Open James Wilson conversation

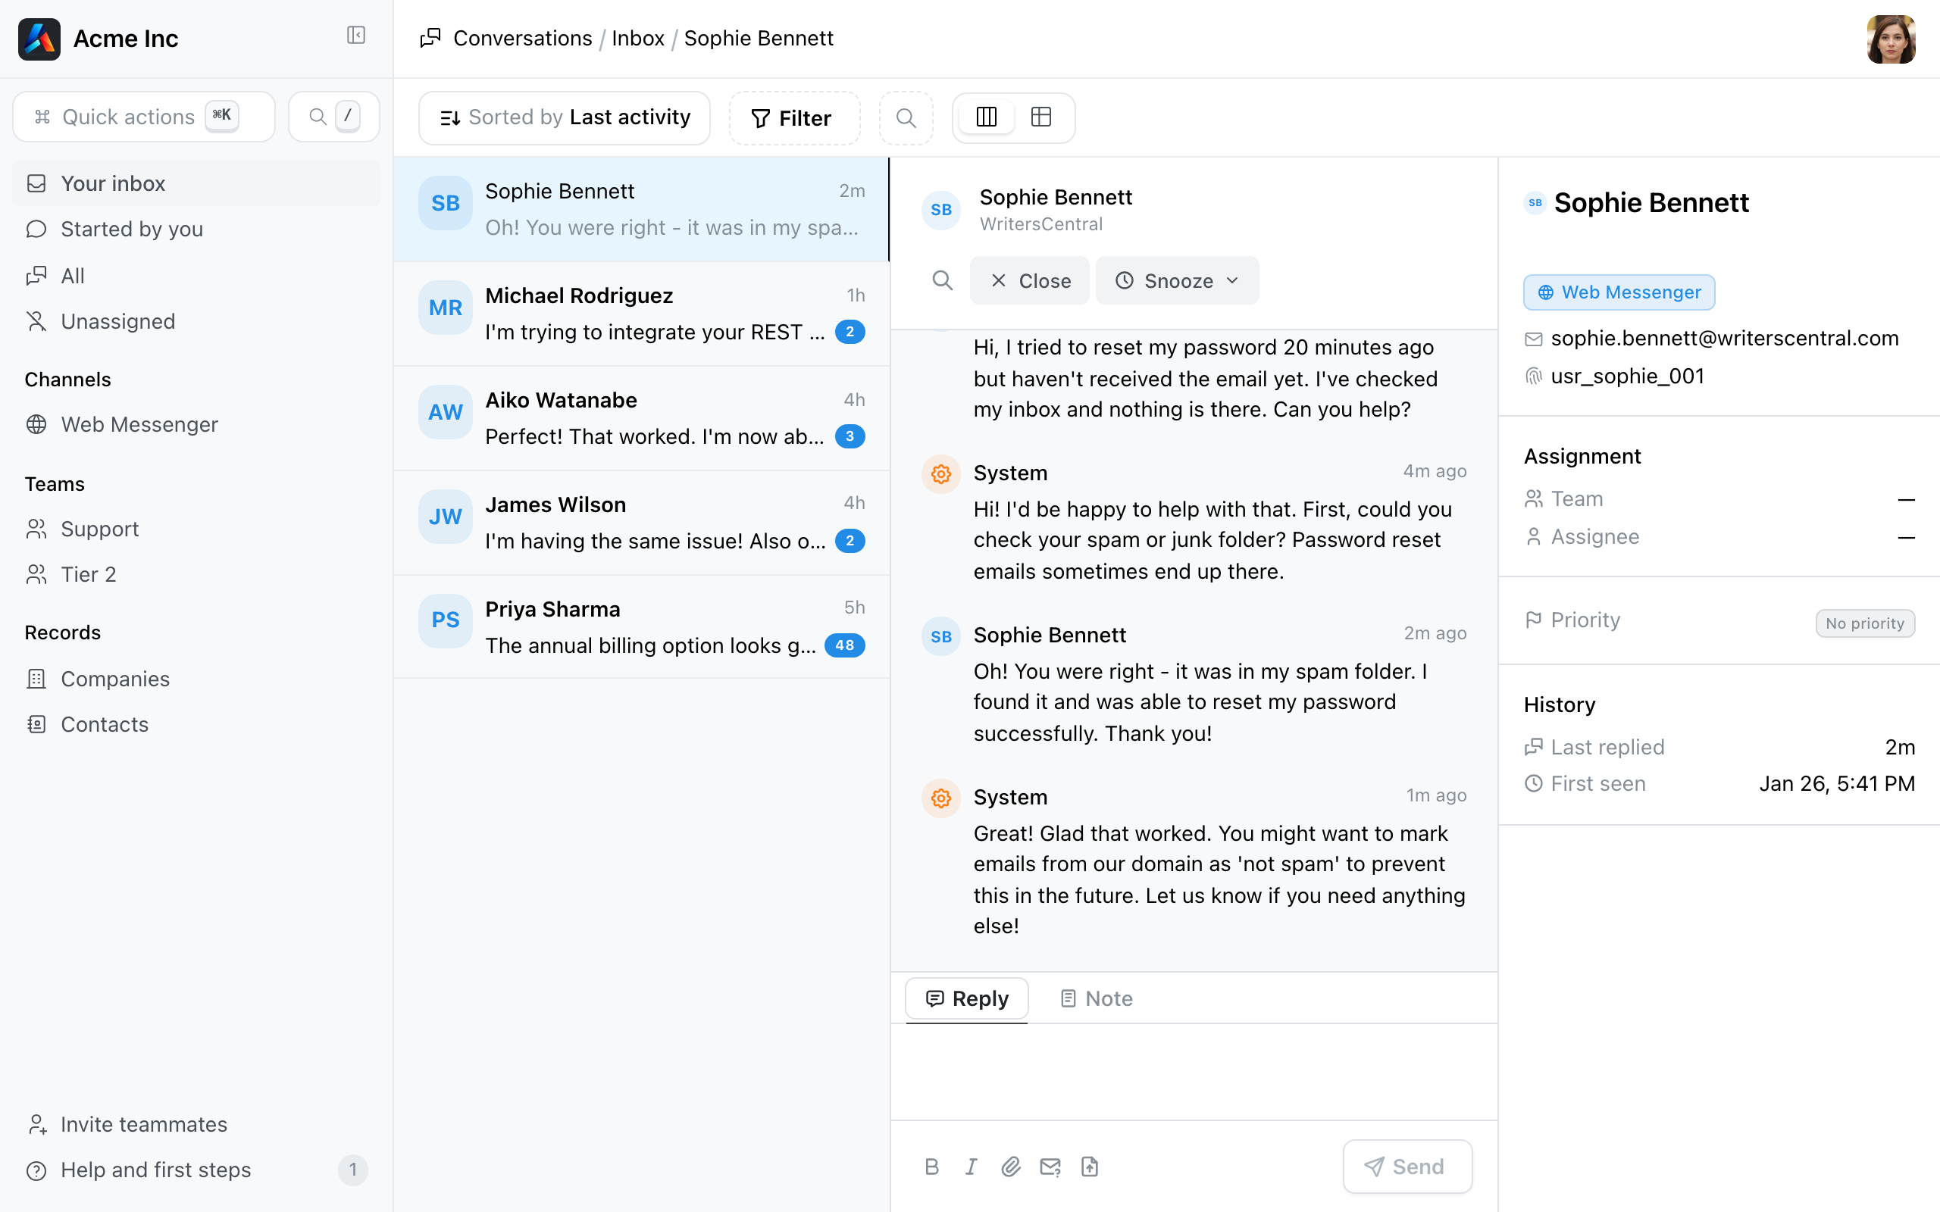point(641,523)
